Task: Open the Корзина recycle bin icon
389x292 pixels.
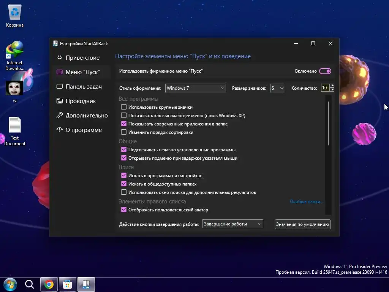Action: point(15,15)
